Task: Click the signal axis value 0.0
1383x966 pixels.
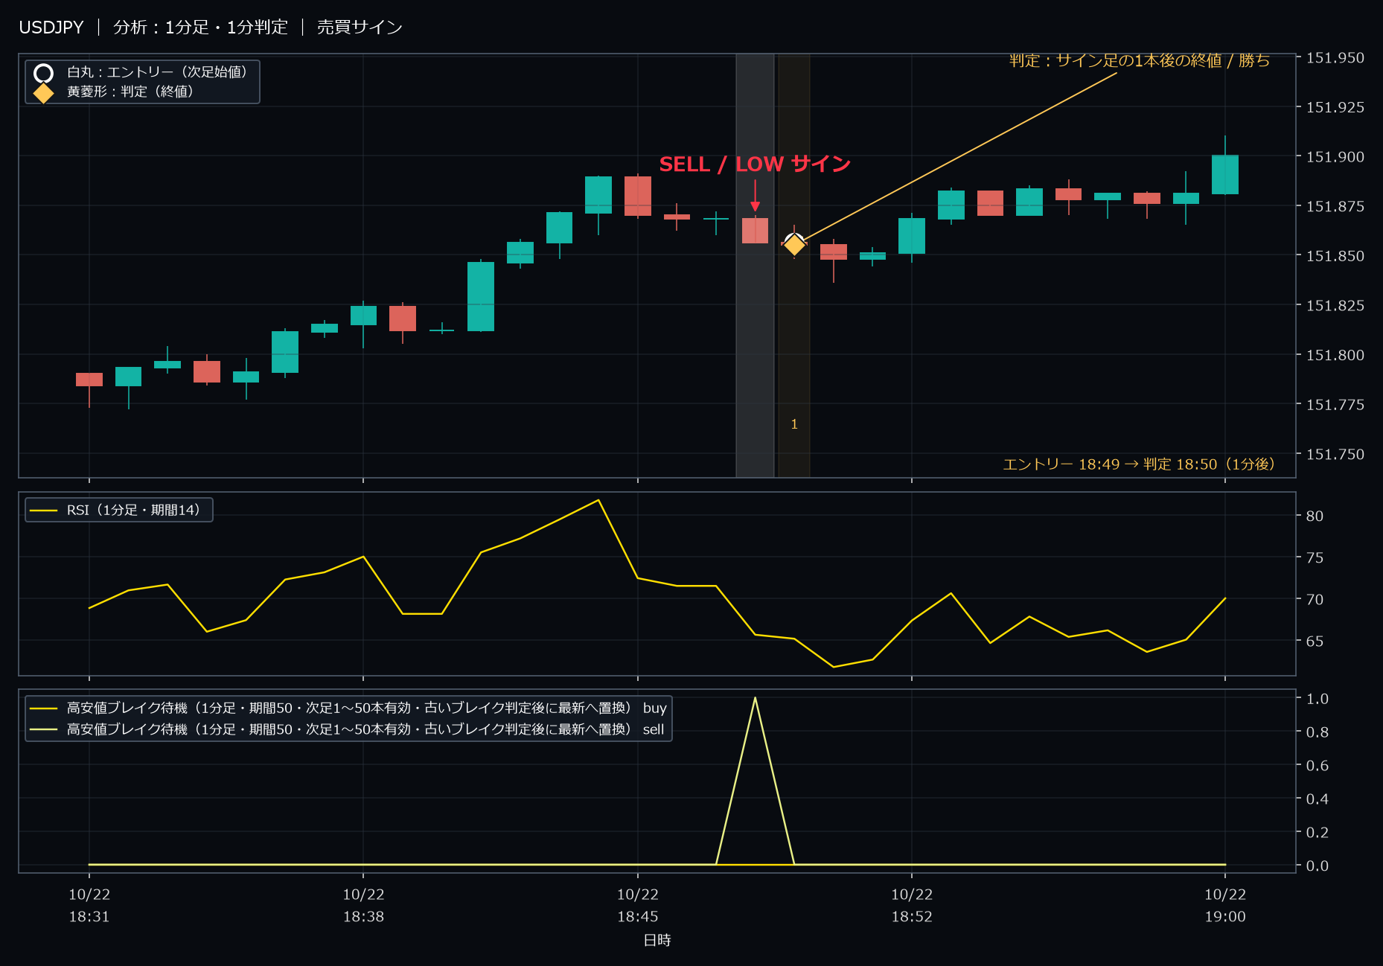Action: (x=1317, y=866)
